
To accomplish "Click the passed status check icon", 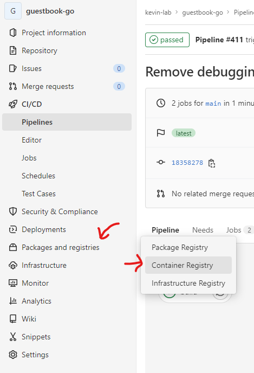I will [154, 40].
